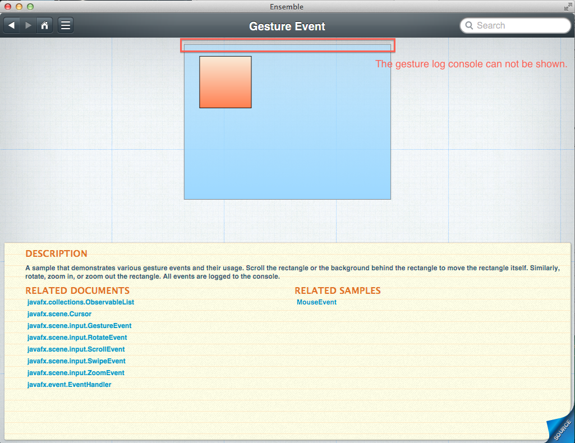This screenshot has height=443, width=575.
Task: Open javafx.scene.input.GestureEvent documentation
Action: point(80,326)
